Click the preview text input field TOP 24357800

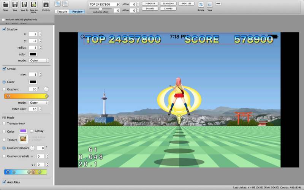(x=104, y=4)
